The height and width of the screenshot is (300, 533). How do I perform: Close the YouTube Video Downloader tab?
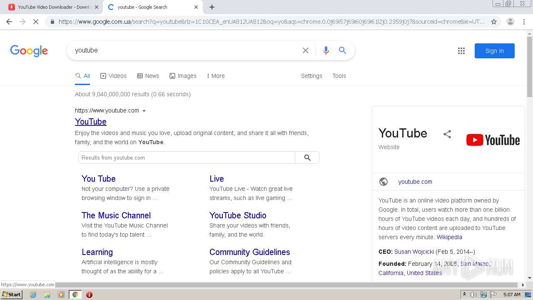coord(97,7)
